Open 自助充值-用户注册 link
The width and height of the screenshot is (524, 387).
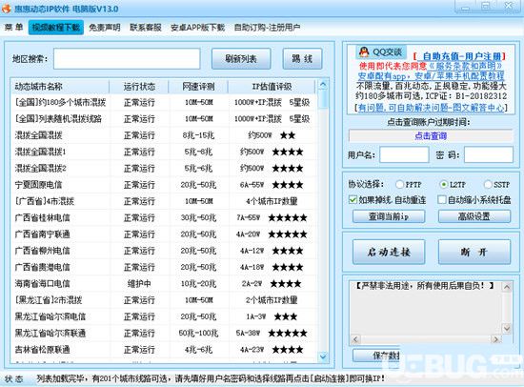tap(459, 55)
